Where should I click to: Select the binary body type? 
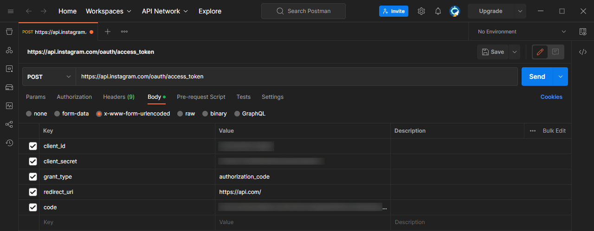click(205, 114)
